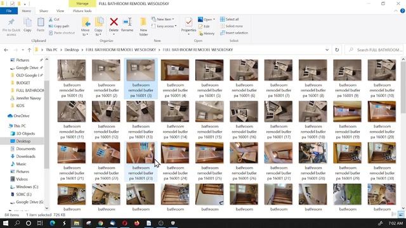
Task: Open recent locations dropdown arrow
Action: coord(23,50)
